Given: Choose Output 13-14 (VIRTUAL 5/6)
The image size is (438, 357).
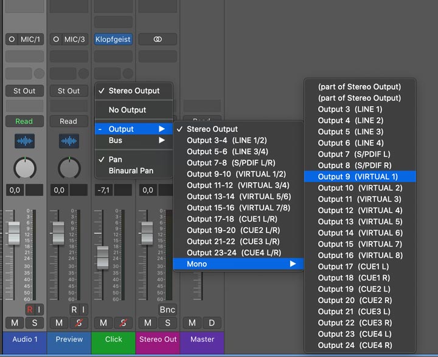Looking at the screenshot, I should tap(238, 197).
